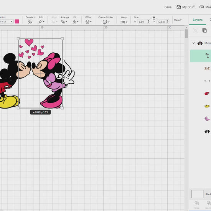Select the tan bow outline layer

coord(207,68)
